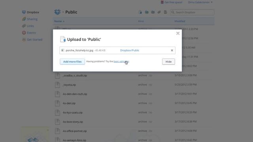Focus the Search Dropbox field

(x=192, y=12)
